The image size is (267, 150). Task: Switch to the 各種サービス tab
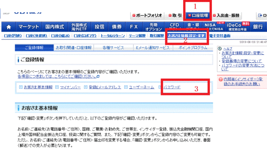[113, 48]
